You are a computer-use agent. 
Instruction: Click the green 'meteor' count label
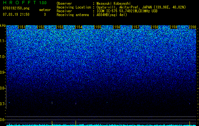45,10
